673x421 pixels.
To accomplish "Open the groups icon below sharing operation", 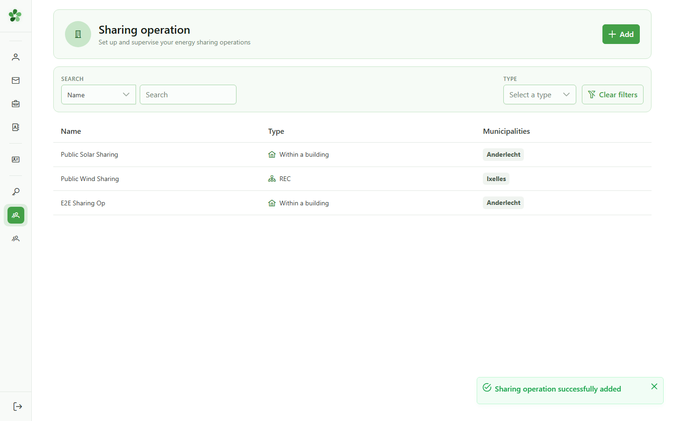I will [x=15, y=239].
